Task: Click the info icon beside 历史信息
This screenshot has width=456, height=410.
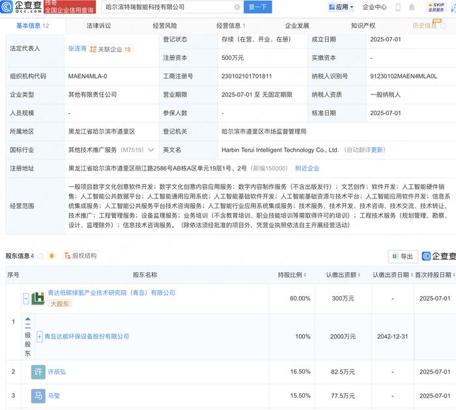Action: pyautogui.click(x=443, y=26)
